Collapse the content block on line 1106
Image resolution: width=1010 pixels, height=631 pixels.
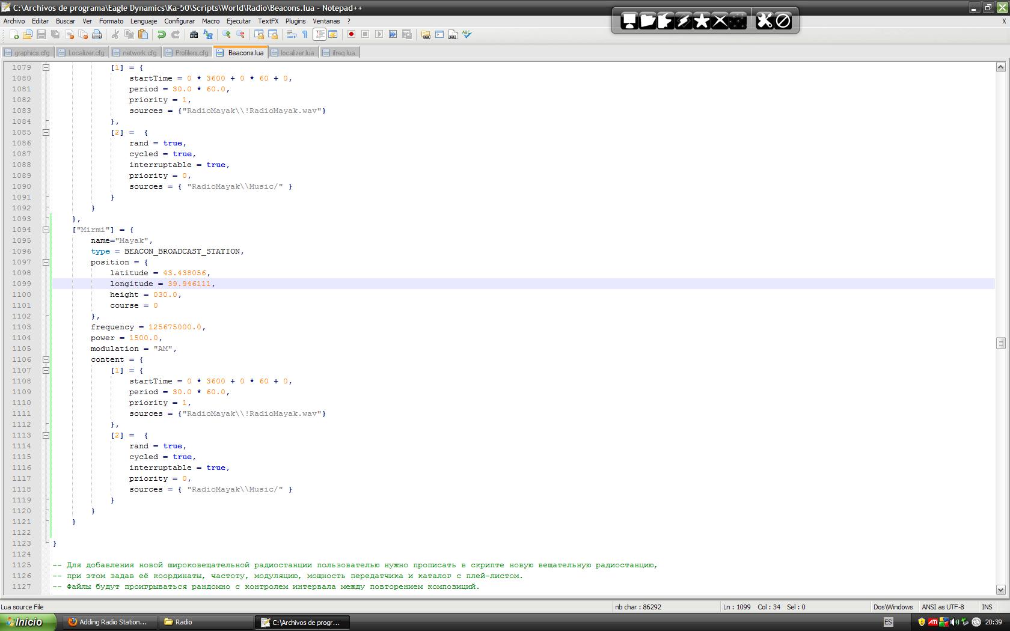point(46,359)
